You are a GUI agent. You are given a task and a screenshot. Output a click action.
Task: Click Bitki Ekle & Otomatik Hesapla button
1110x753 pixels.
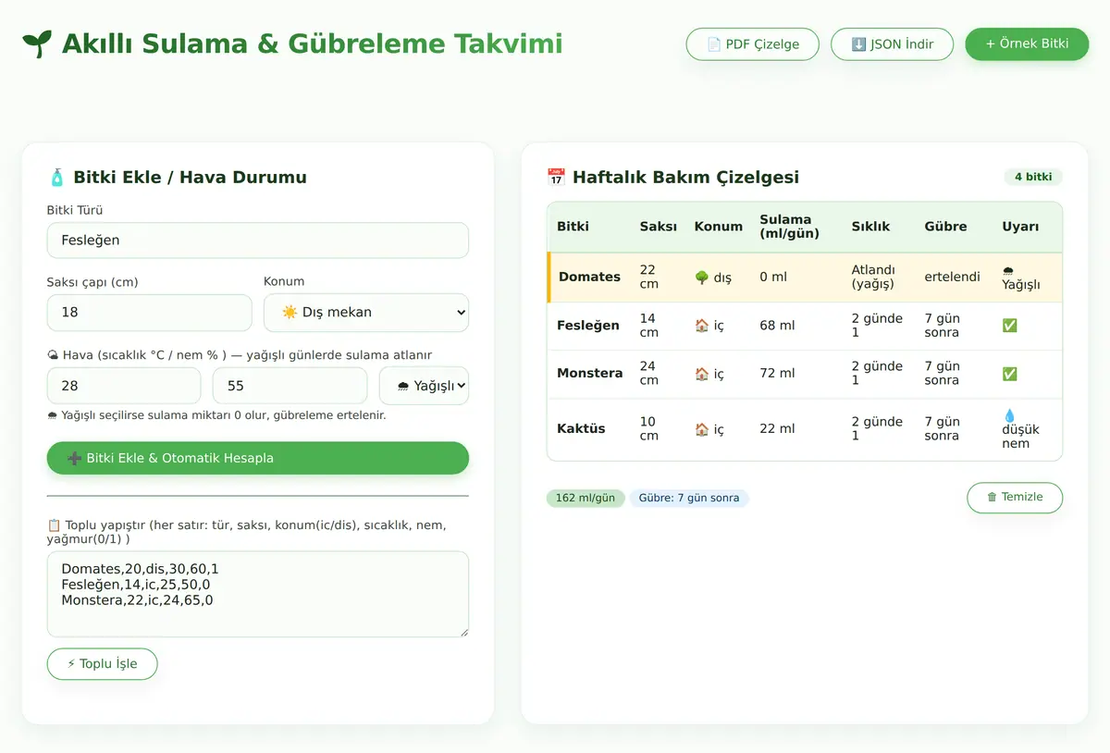point(258,458)
